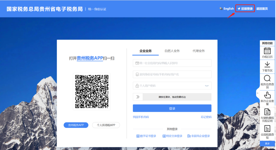Viewport: 276px width, 150px height.
Task: Click the QR code image
Action: click(x=92, y=91)
